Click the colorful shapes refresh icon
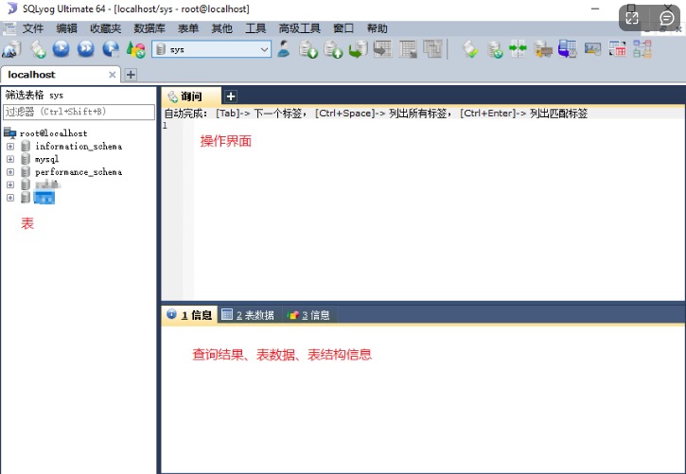The image size is (686, 474). [135, 49]
